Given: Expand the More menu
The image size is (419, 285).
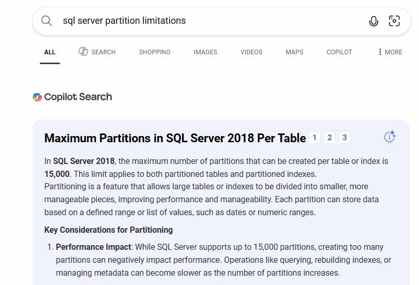Looking at the screenshot, I should (x=390, y=52).
